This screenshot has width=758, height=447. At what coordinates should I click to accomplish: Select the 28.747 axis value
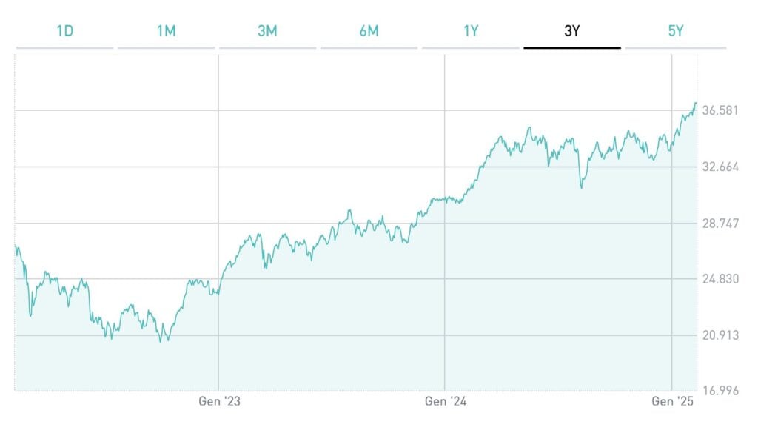pos(721,223)
